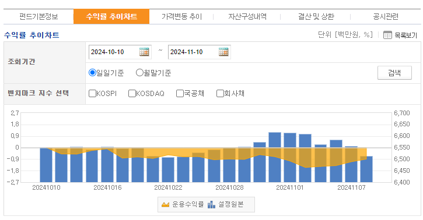Click the 벤치마크 지수 선택 label

[39, 93]
